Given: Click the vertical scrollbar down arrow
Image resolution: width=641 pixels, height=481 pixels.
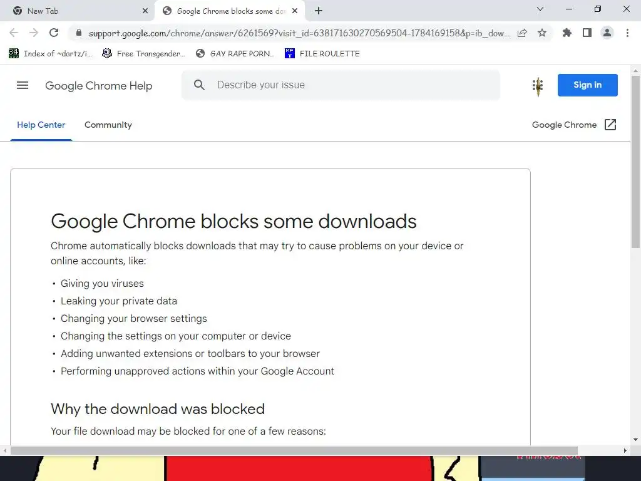Looking at the screenshot, I should (x=635, y=440).
